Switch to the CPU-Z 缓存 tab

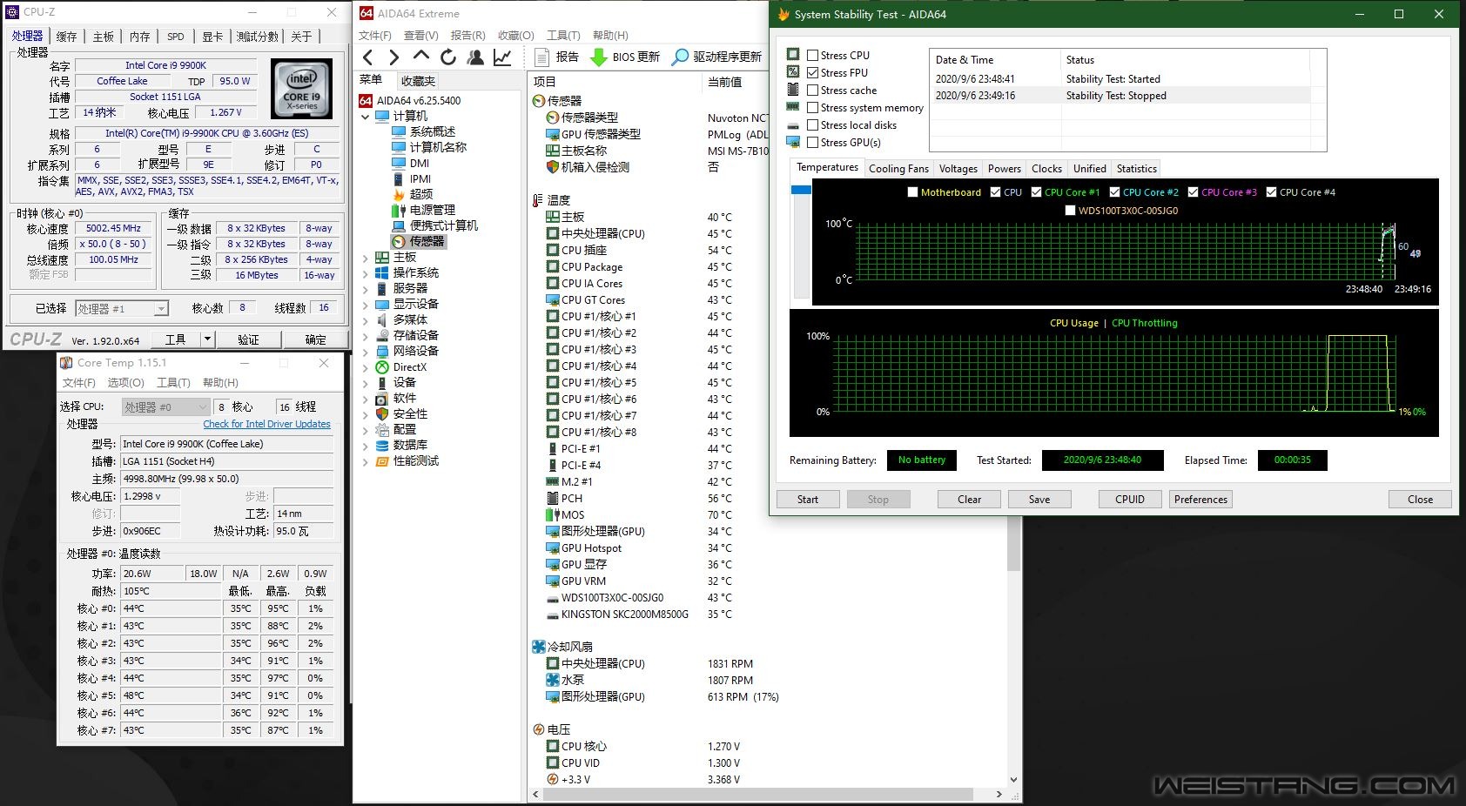66,37
